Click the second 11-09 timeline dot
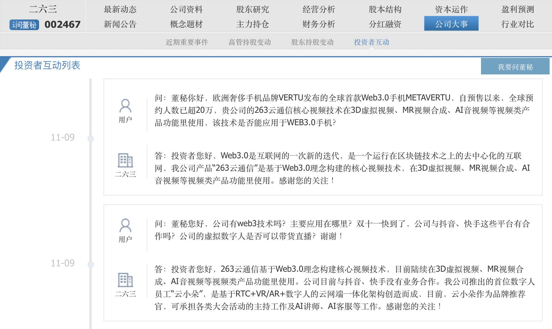Image resolution: width=552 pixels, height=329 pixels. pos(91,264)
